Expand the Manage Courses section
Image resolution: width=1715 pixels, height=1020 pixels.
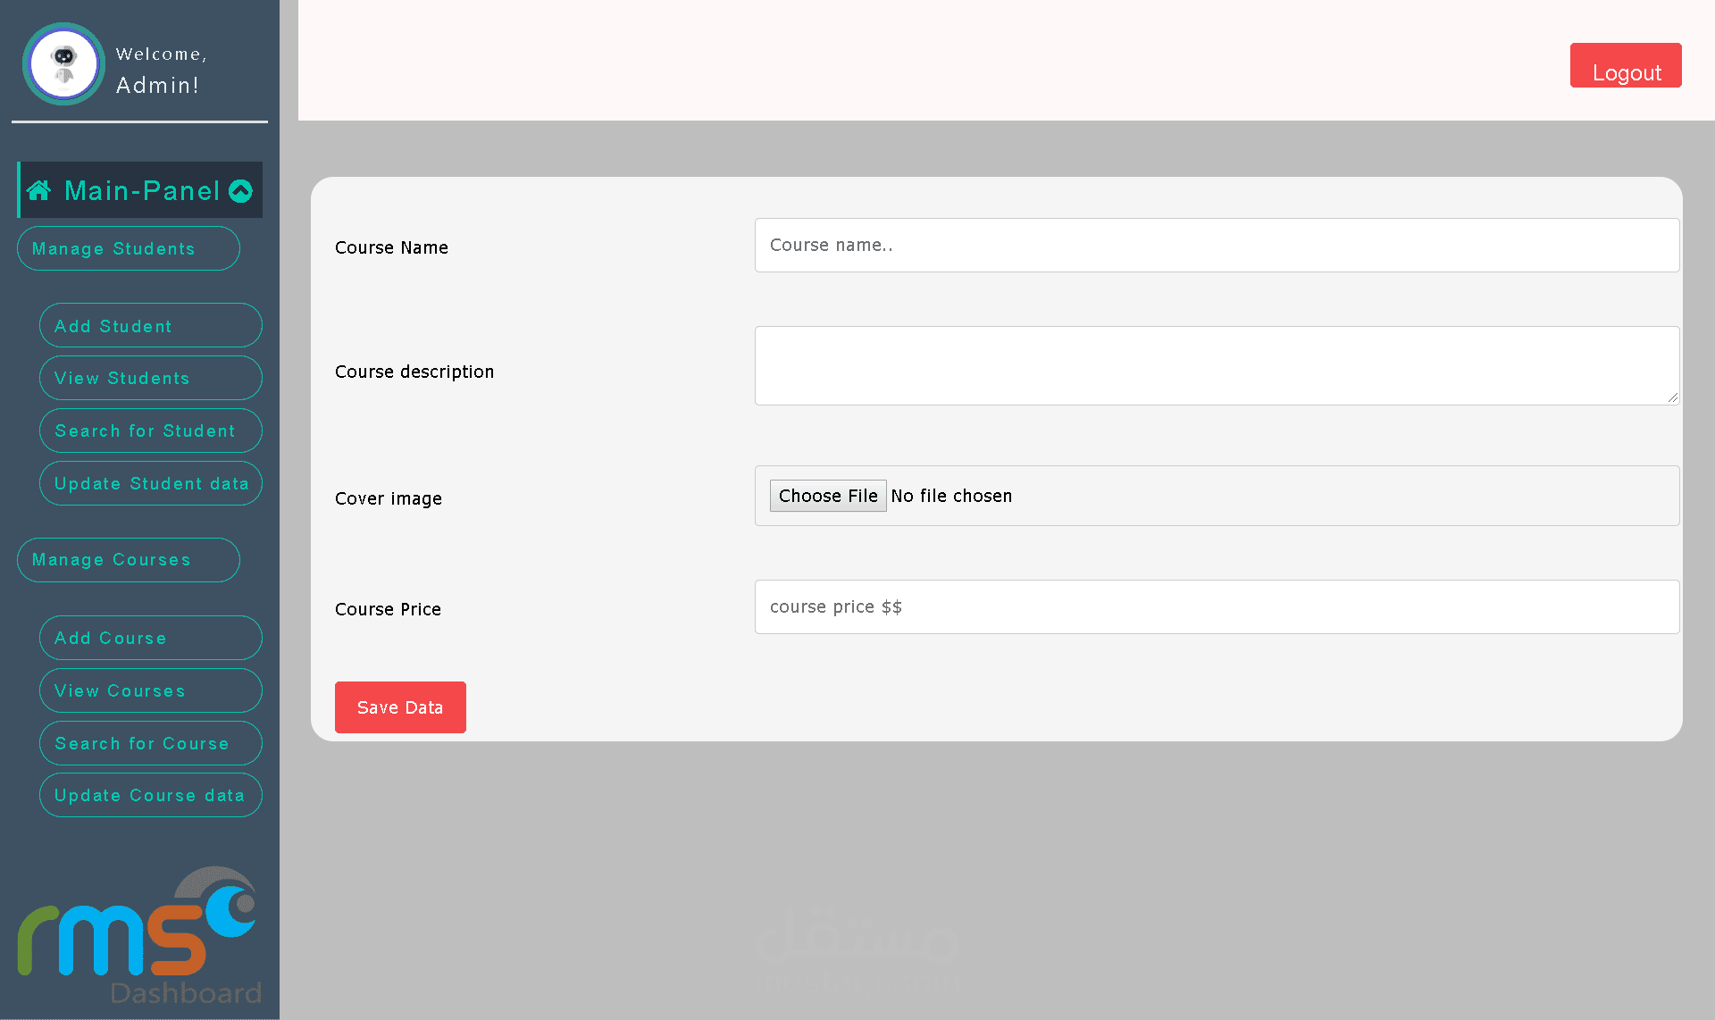coord(128,560)
